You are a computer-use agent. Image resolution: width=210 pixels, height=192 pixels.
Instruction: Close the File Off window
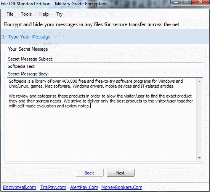[x=200, y=2]
